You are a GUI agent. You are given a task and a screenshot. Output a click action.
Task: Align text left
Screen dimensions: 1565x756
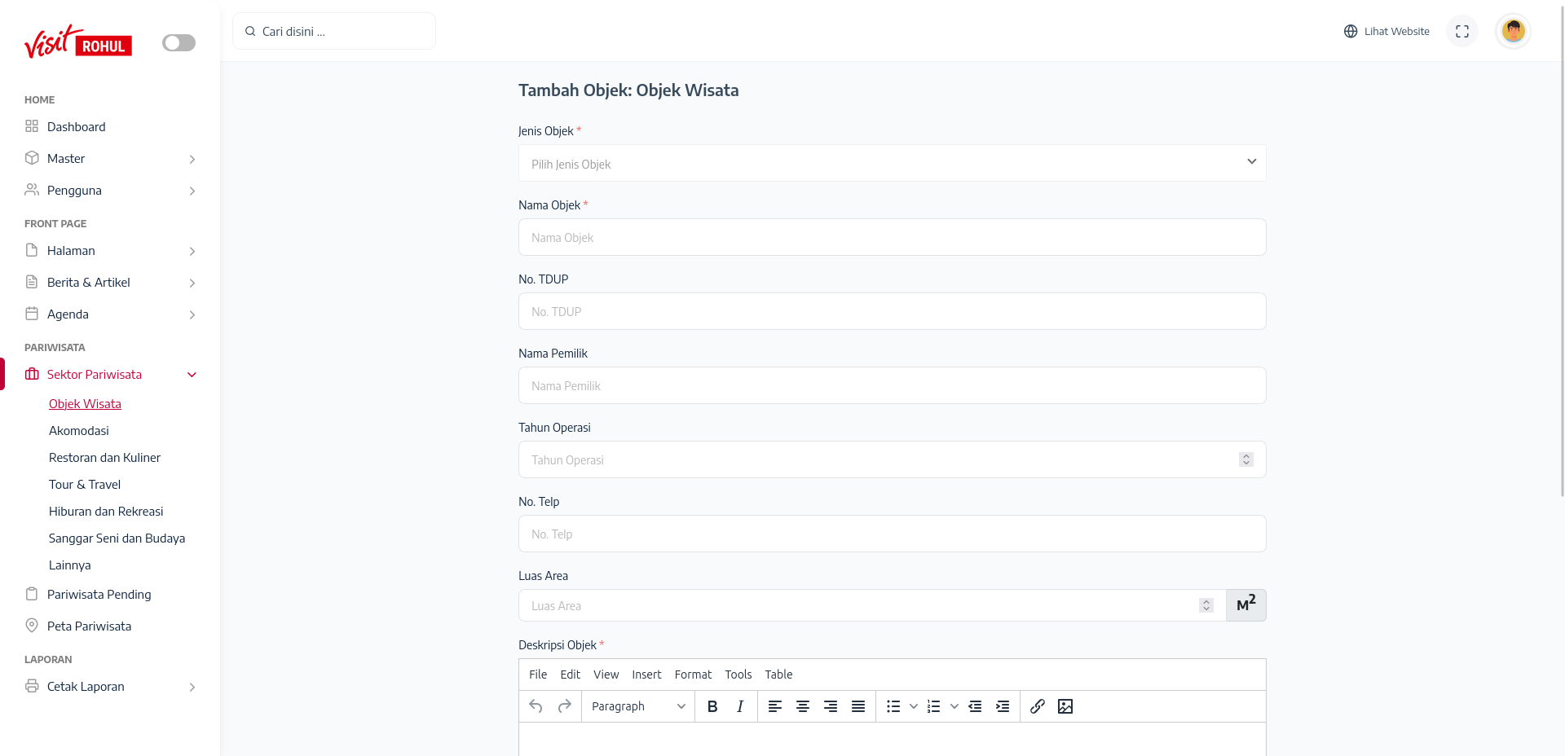(x=775, y=706)
